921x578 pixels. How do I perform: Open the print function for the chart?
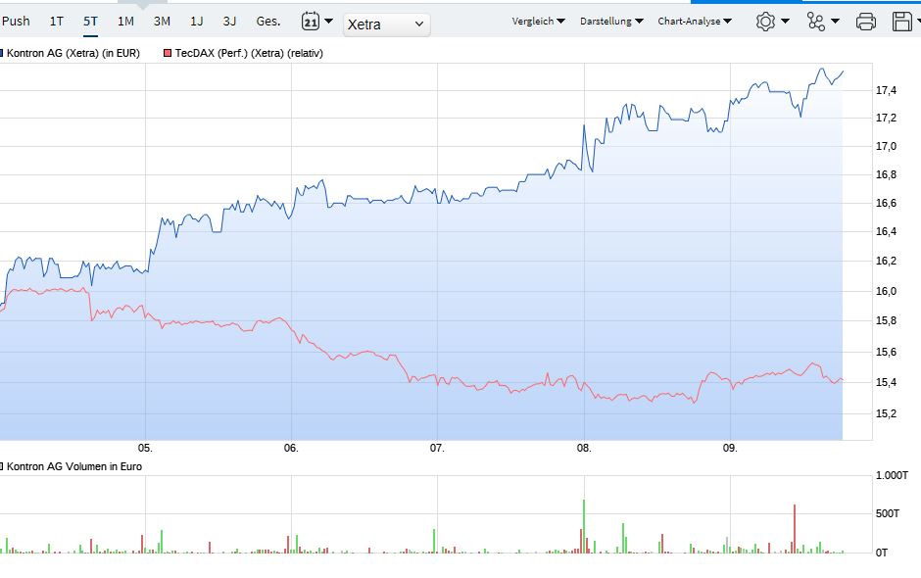[865, 21]
